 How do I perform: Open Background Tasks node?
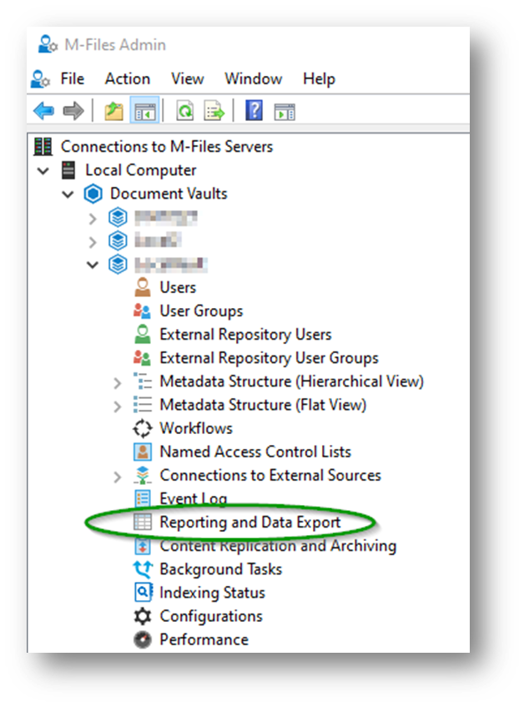click(220, 569)
